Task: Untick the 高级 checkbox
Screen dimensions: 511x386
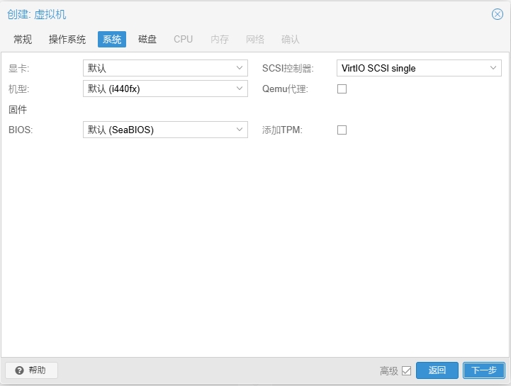Action: tap(406, 370)
